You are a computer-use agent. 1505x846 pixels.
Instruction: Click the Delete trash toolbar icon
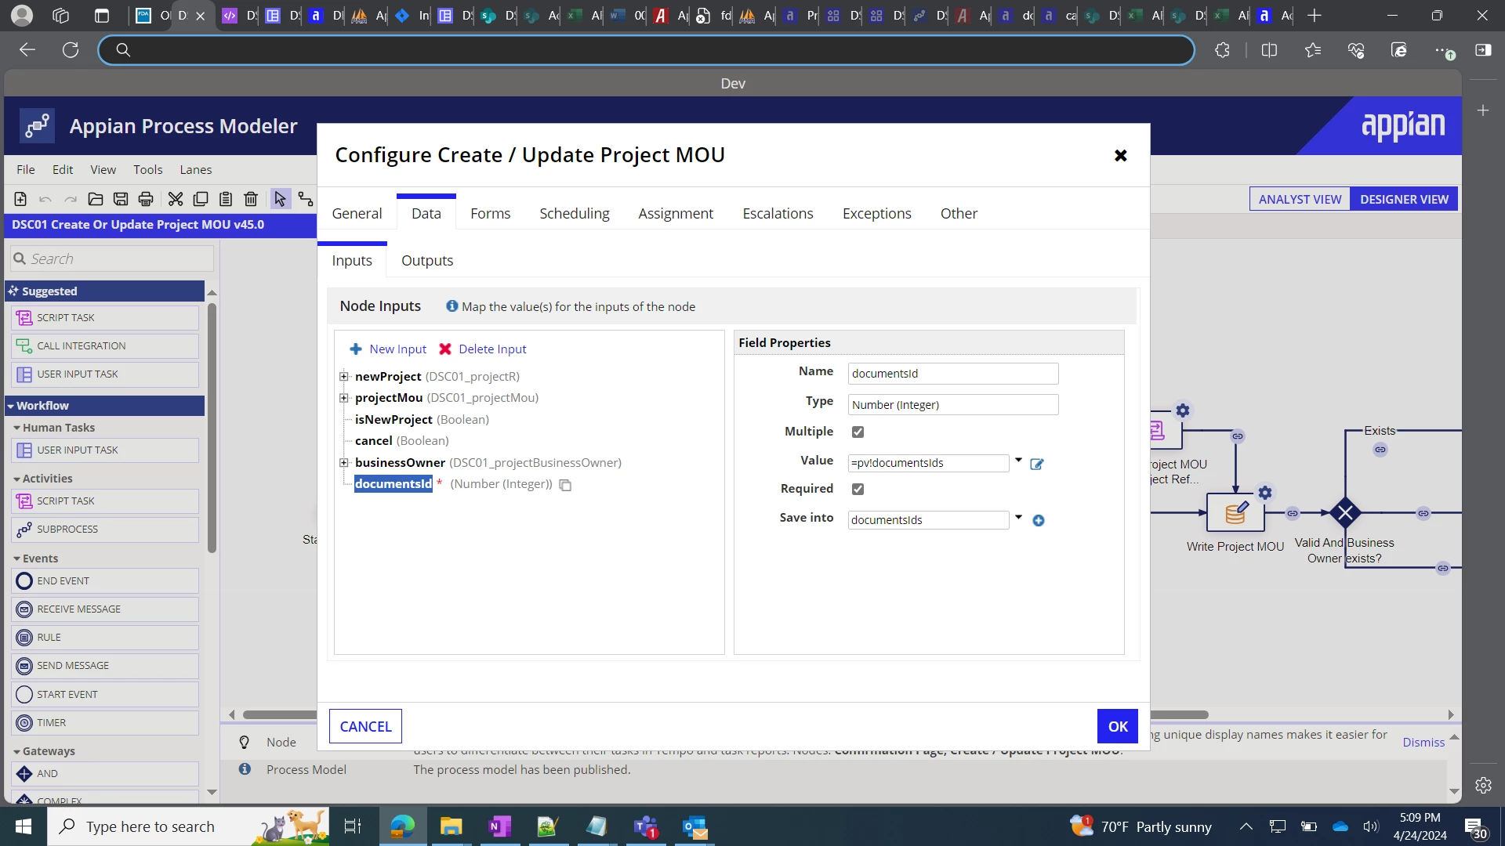251,199
